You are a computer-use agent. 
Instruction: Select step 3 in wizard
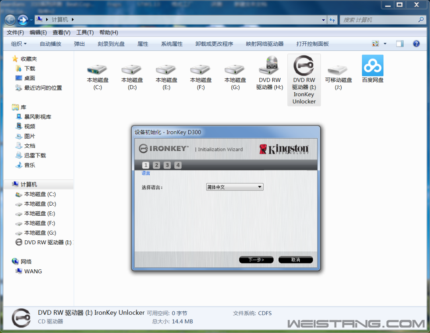pos(167,165)
